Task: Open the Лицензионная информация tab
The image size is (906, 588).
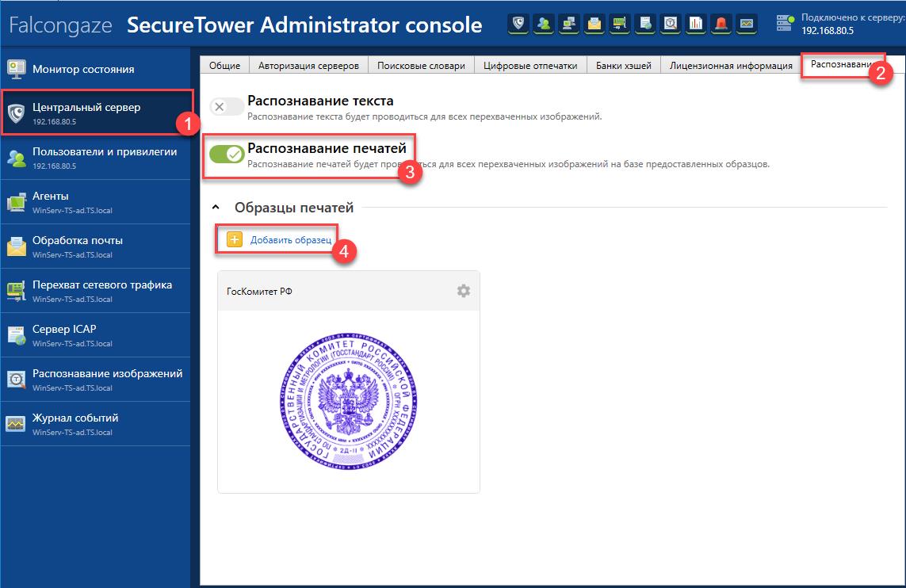Action: [731, 65]
